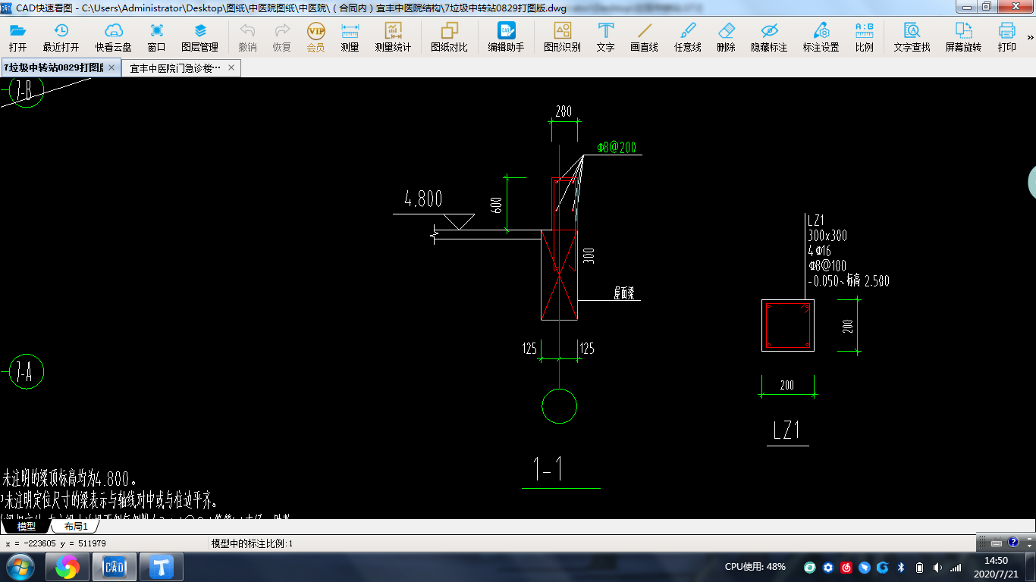Launch 图纸对比 drawing comparison
This screenshot has width=1036, height=582.
point(449,37)
